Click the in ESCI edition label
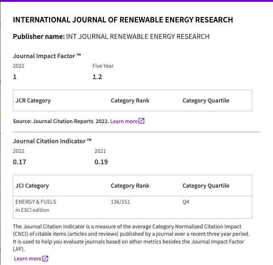This screenshot has height=265, width=273. 32,210
